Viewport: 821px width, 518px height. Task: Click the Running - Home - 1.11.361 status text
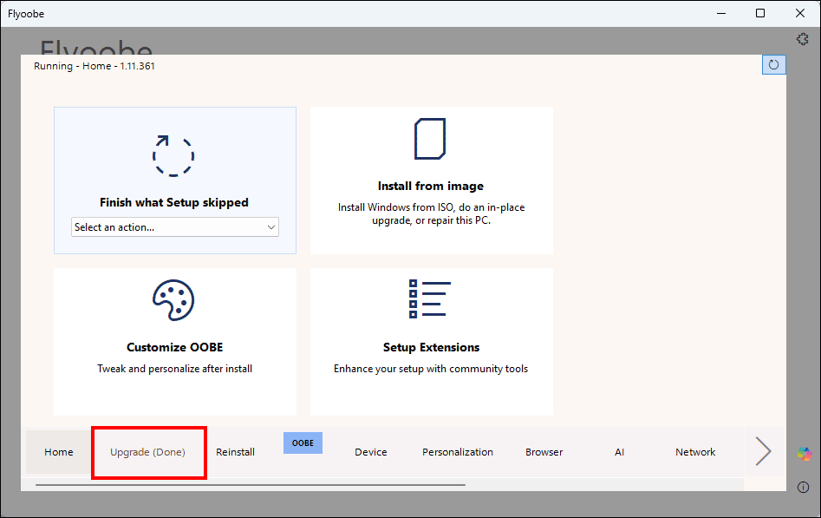(94, 66)
